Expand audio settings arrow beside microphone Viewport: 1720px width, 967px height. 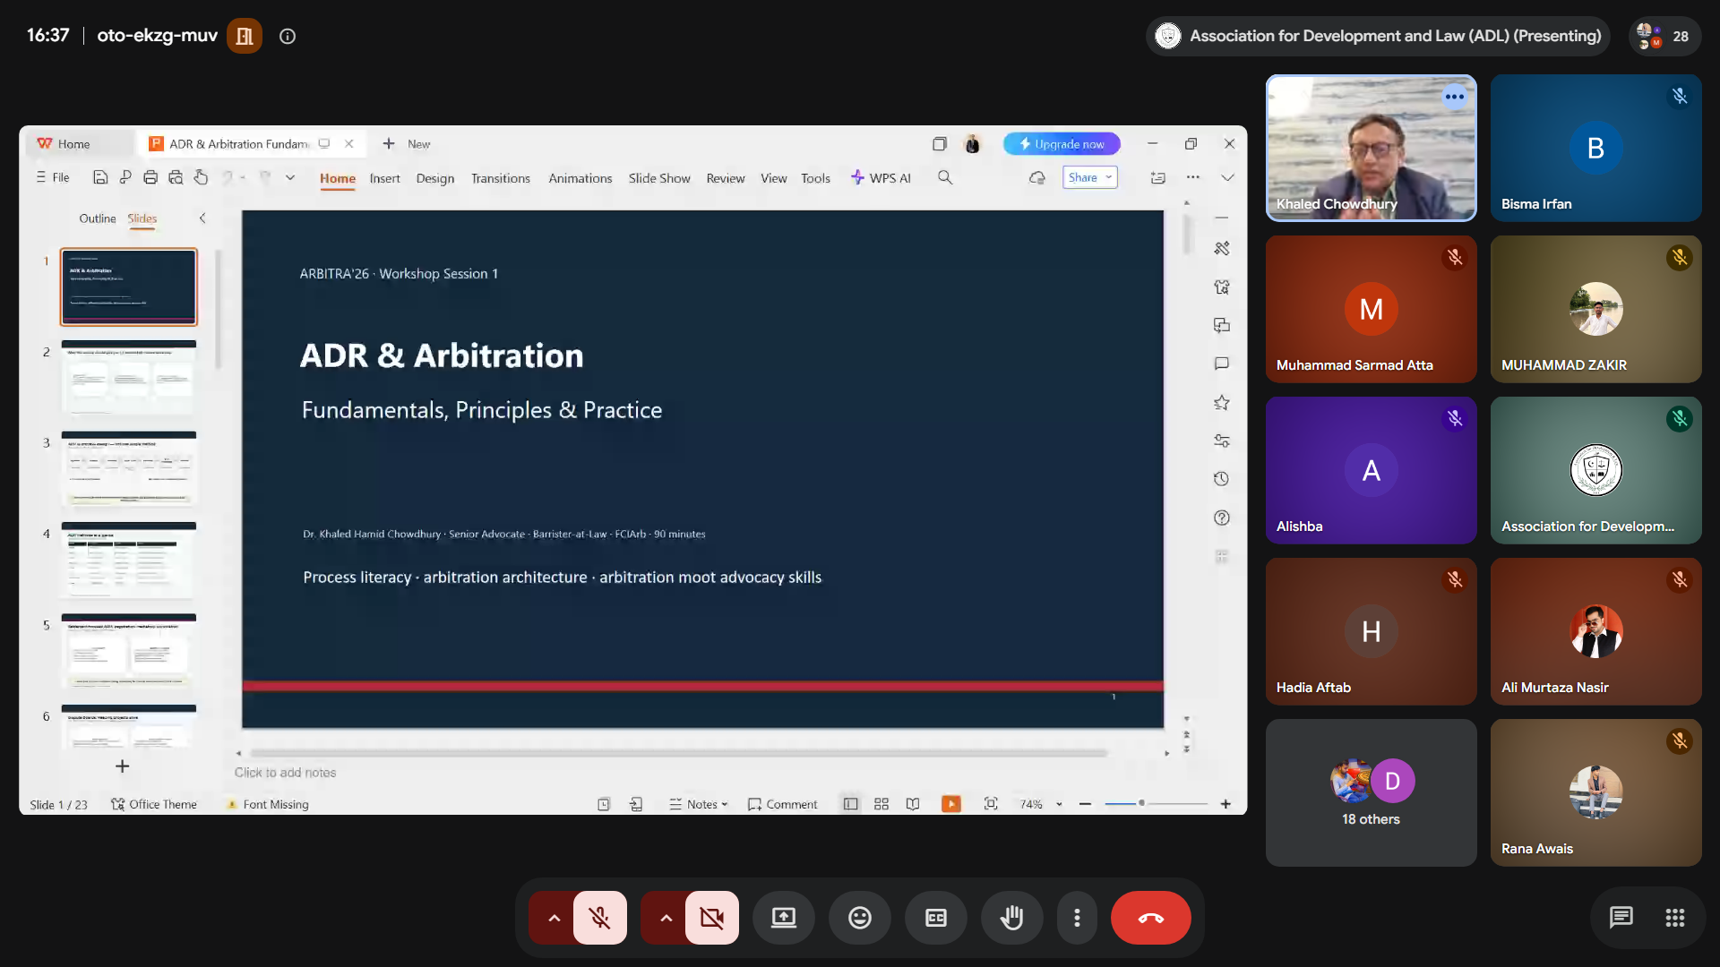[x=554, y=918]
